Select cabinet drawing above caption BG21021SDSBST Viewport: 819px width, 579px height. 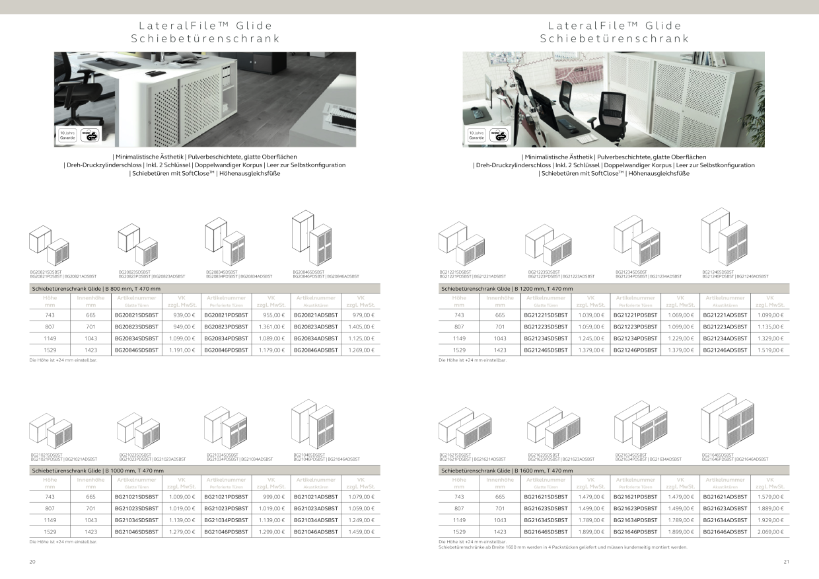51,432
